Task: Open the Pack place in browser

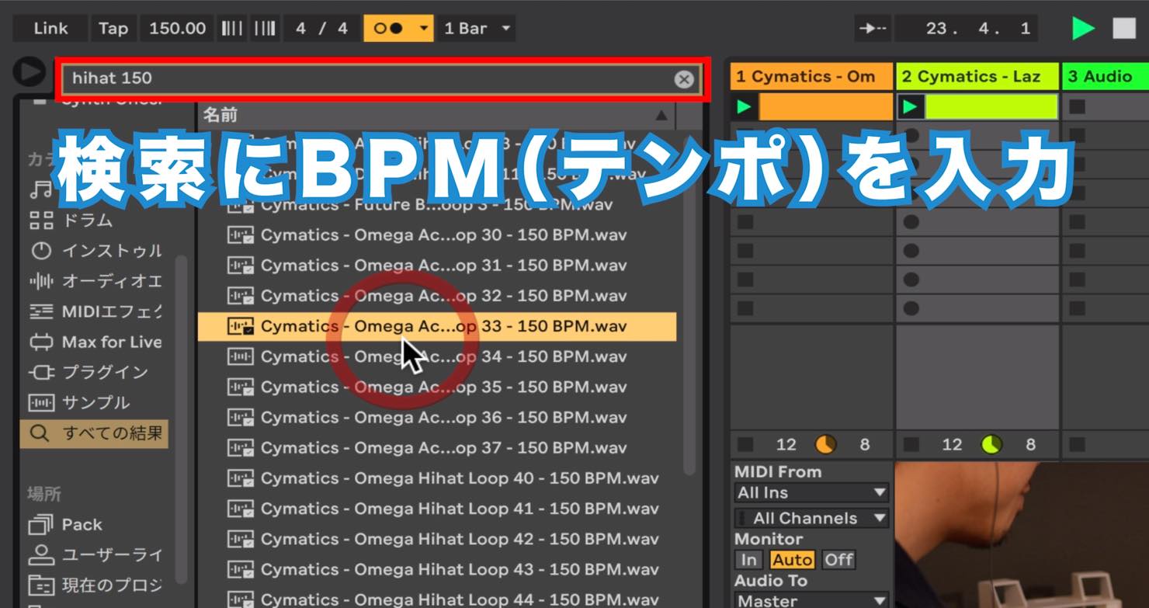Action: click(66, 525)
